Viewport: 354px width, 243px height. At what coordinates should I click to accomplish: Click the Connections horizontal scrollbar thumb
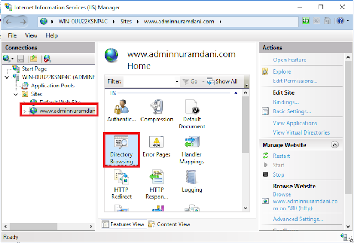(33, 226)
